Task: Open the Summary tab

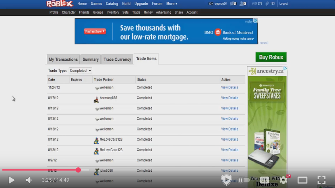Action: coord(90,59)
